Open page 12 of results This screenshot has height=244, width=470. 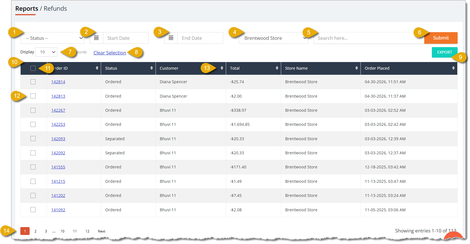(88, 231)
